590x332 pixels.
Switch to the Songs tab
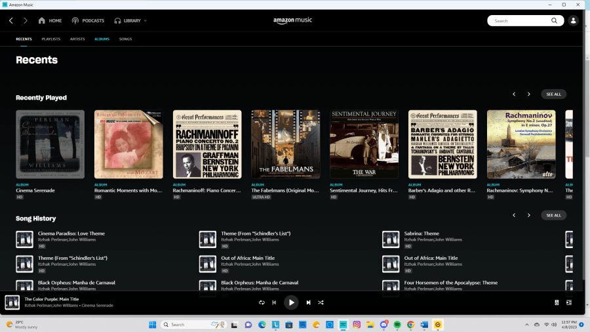coord(125,39)
